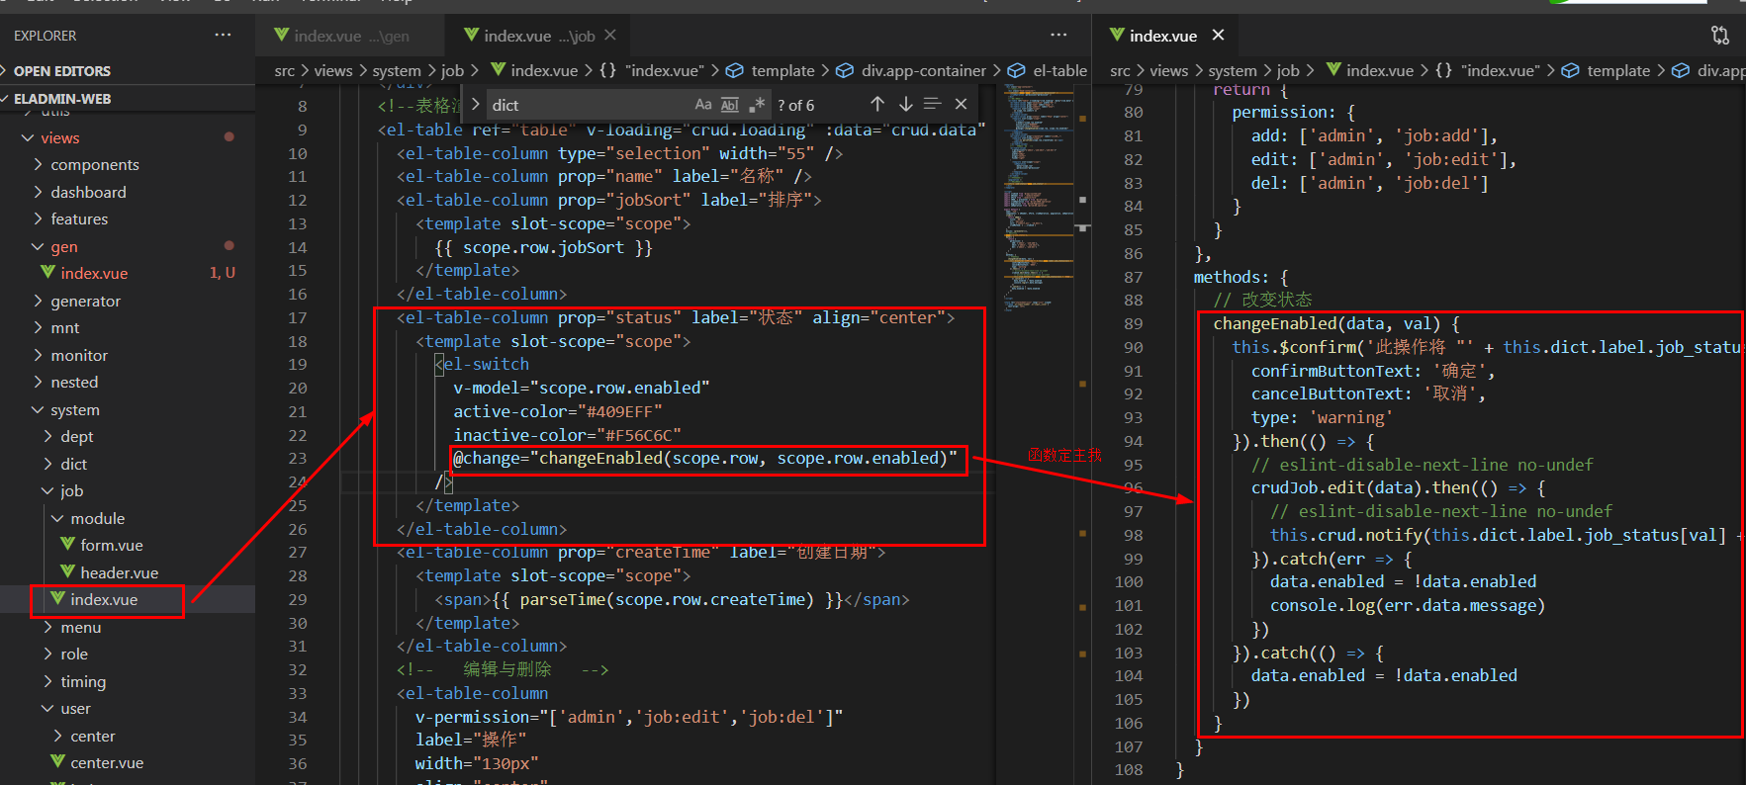
Task: Expand the components folder
Action: click(x=128, y=164)
